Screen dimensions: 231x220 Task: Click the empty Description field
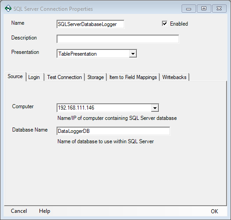click(118, 39)
